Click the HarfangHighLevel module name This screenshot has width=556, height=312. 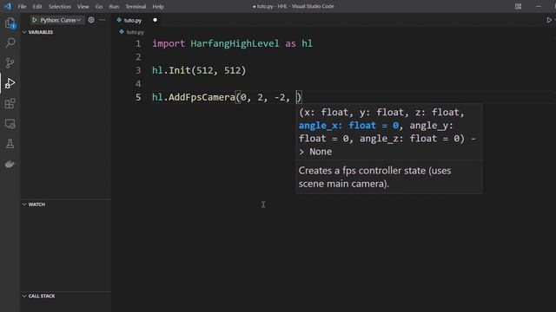click(x=235, y=43)
